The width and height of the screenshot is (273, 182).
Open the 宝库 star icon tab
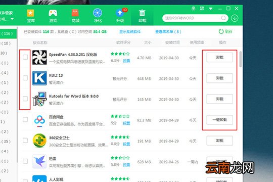point(31,16)
